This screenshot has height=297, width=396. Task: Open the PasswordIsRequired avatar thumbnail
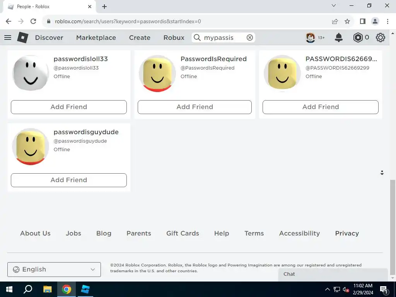click(157, 73)
